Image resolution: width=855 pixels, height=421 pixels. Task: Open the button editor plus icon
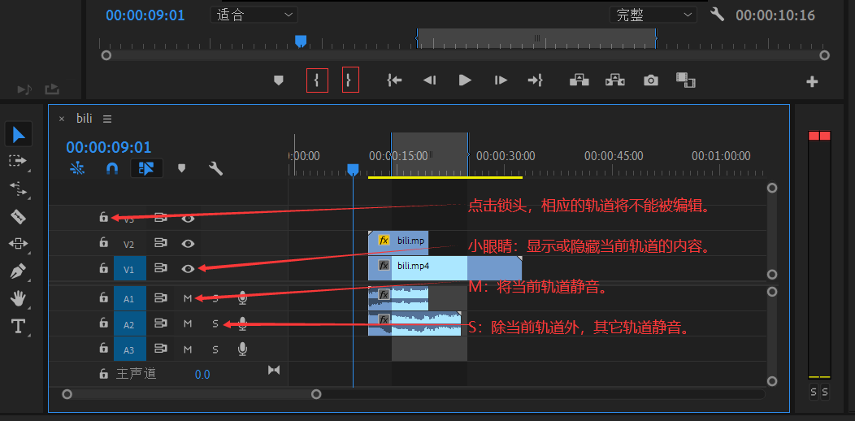[x=812, y=82]
